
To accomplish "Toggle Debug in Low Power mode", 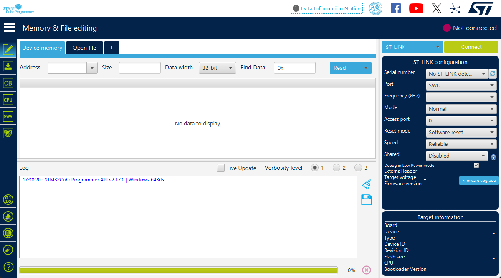I will click(x=476, y=165).
